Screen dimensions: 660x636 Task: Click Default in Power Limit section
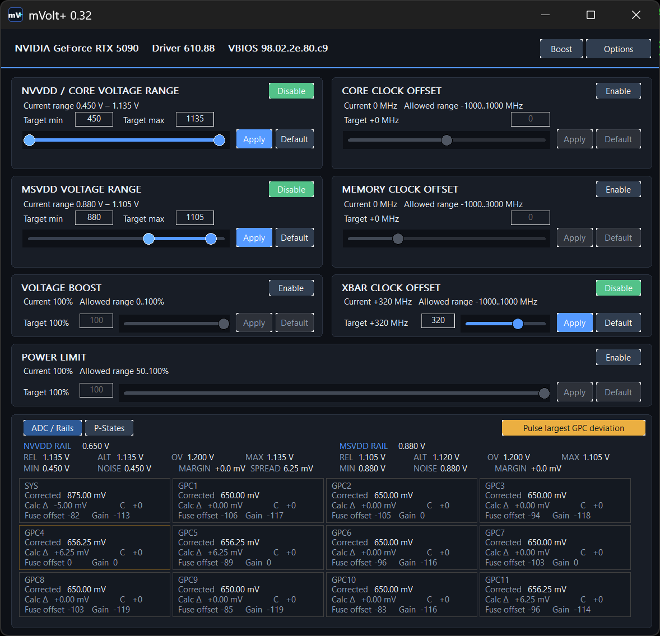pos(618,392)
